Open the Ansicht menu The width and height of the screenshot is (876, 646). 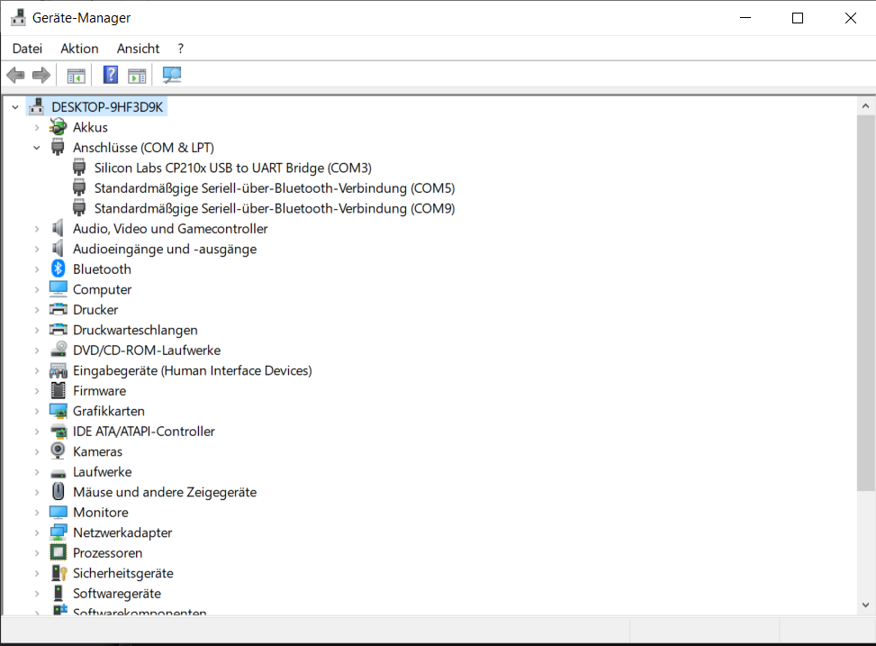[x=138, y=49]
